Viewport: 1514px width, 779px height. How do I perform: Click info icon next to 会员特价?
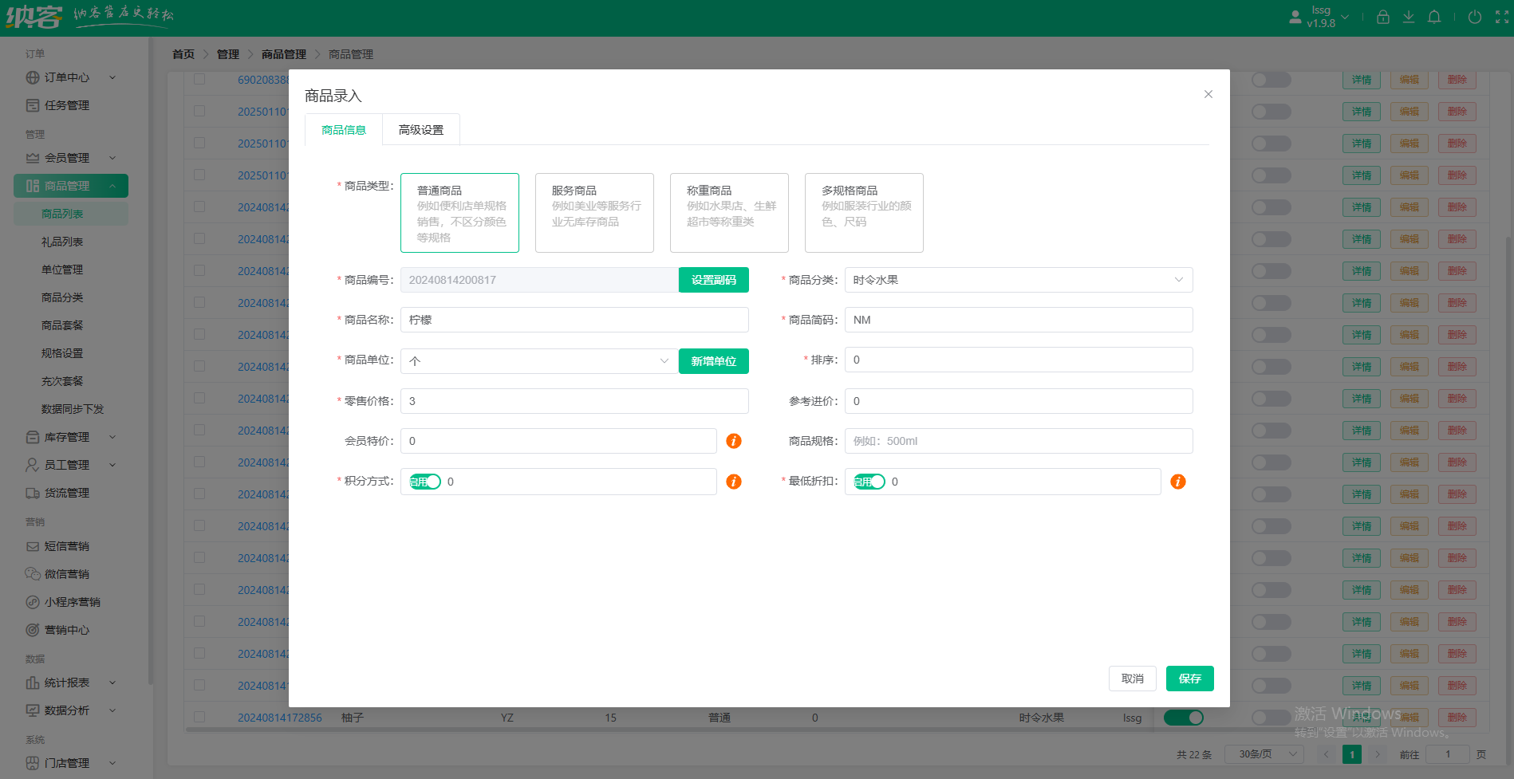(734, 441)
